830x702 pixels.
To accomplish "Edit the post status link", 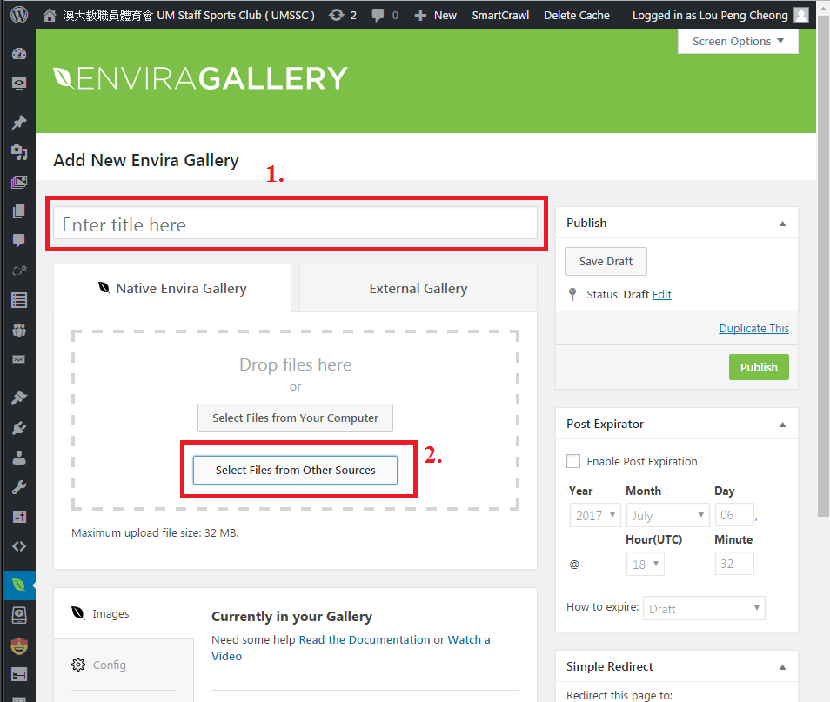I will pyautogui.click(x=662, y=294).
